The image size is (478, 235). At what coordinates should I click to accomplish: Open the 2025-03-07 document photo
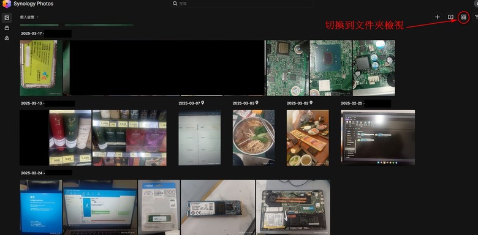coord(199,138)
